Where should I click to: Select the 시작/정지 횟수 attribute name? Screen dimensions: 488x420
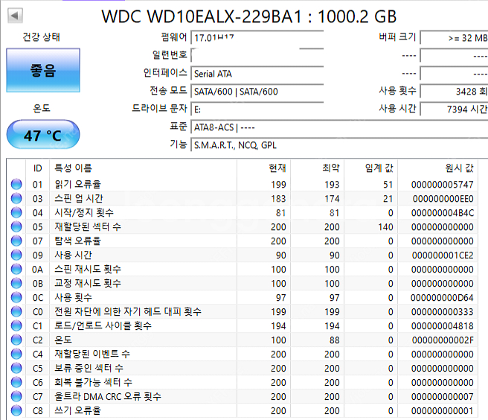(x=84, y=212)
